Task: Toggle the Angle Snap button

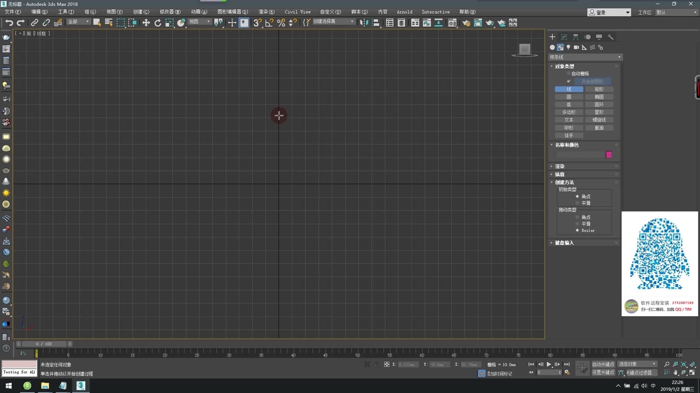Action: click(269, 22)
